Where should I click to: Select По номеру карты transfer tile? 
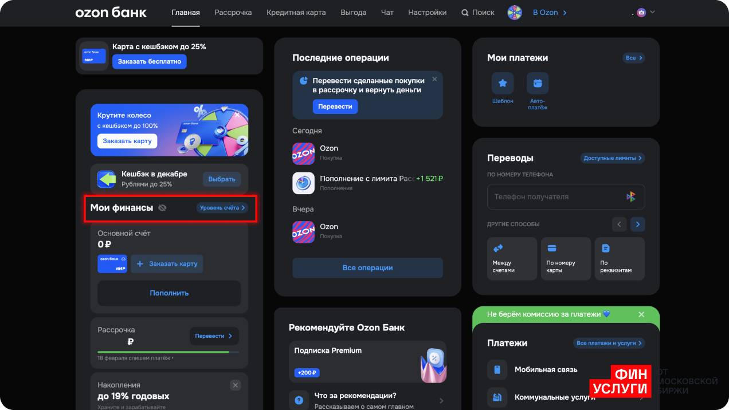(x=566, y=259)
